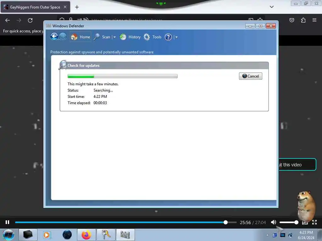Click the Searching... status text

(103, 90)
